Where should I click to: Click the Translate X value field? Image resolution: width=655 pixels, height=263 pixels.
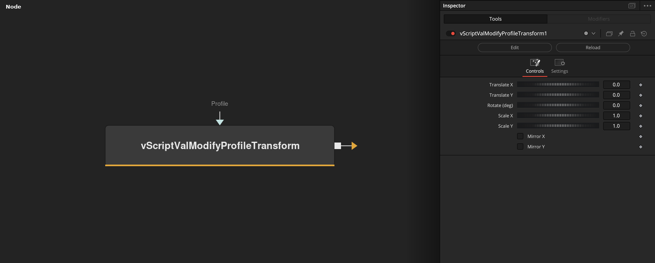pos(617,85)
